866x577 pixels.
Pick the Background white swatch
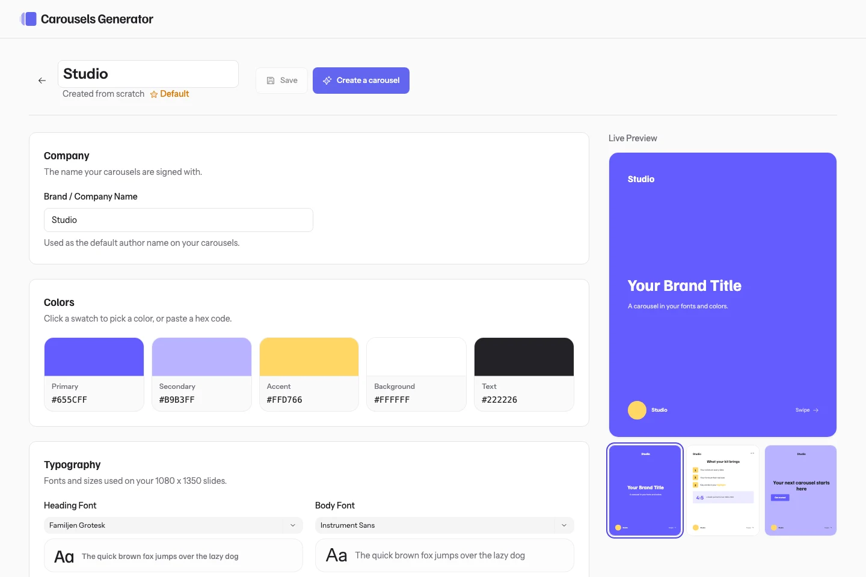click(417, 357)
